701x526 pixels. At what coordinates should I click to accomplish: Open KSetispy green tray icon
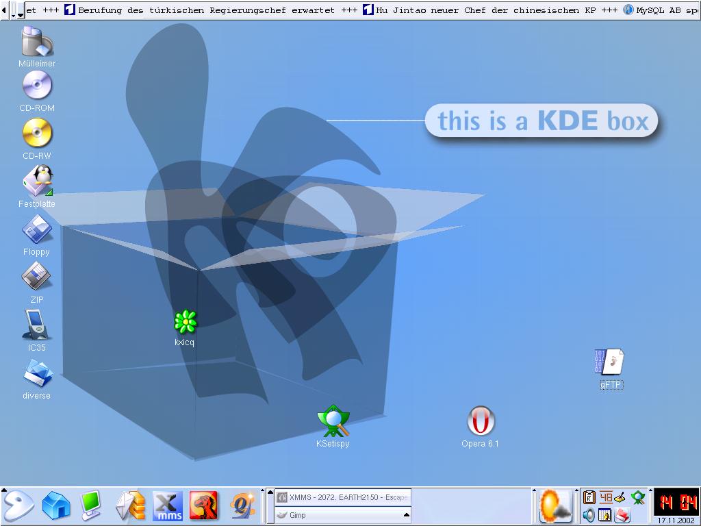point(638,497)
